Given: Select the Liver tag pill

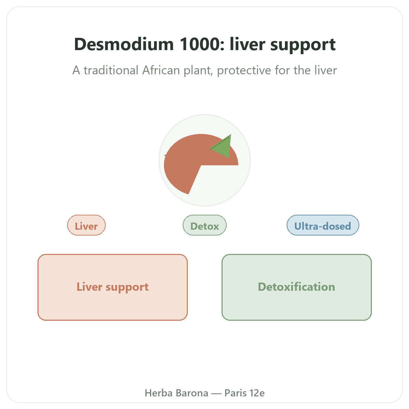Looking at the screenshot, I should (87, 225).
